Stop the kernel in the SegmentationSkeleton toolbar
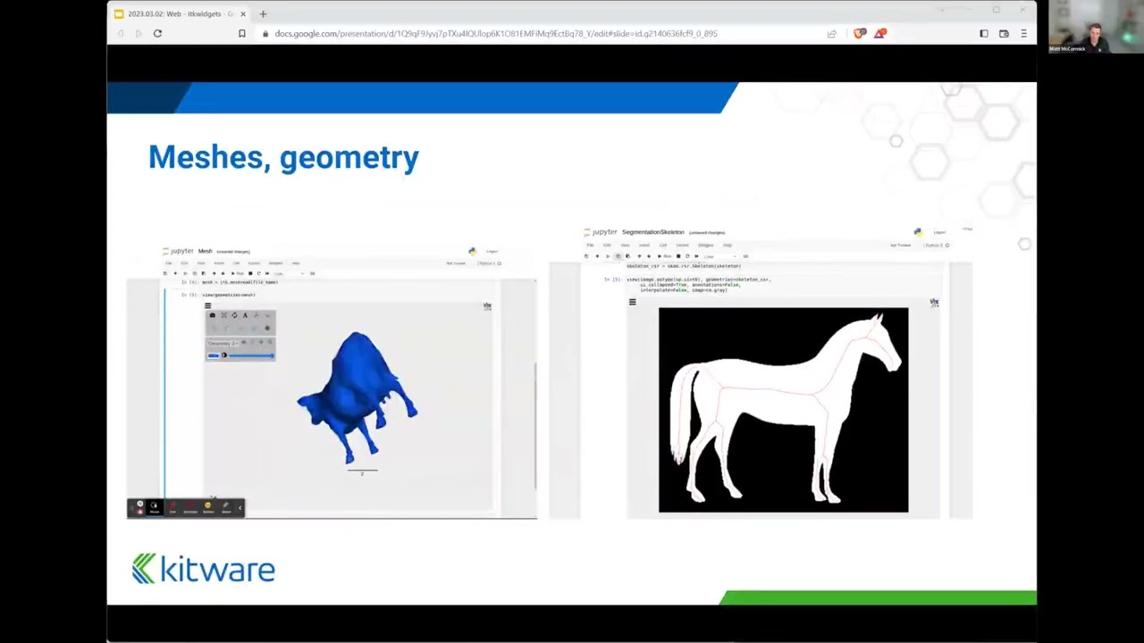 click(x=678, y=256)
